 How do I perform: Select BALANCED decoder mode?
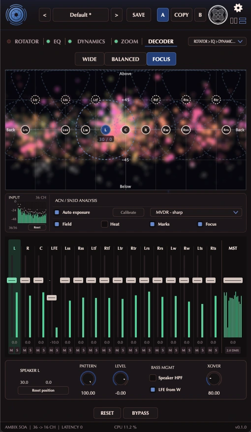pyautogui.click(x=125, y=59)
